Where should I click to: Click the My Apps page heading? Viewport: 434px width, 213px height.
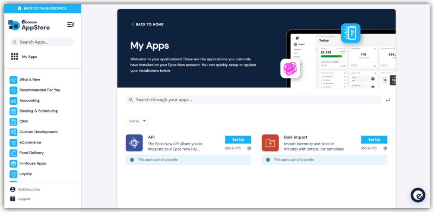150,46
